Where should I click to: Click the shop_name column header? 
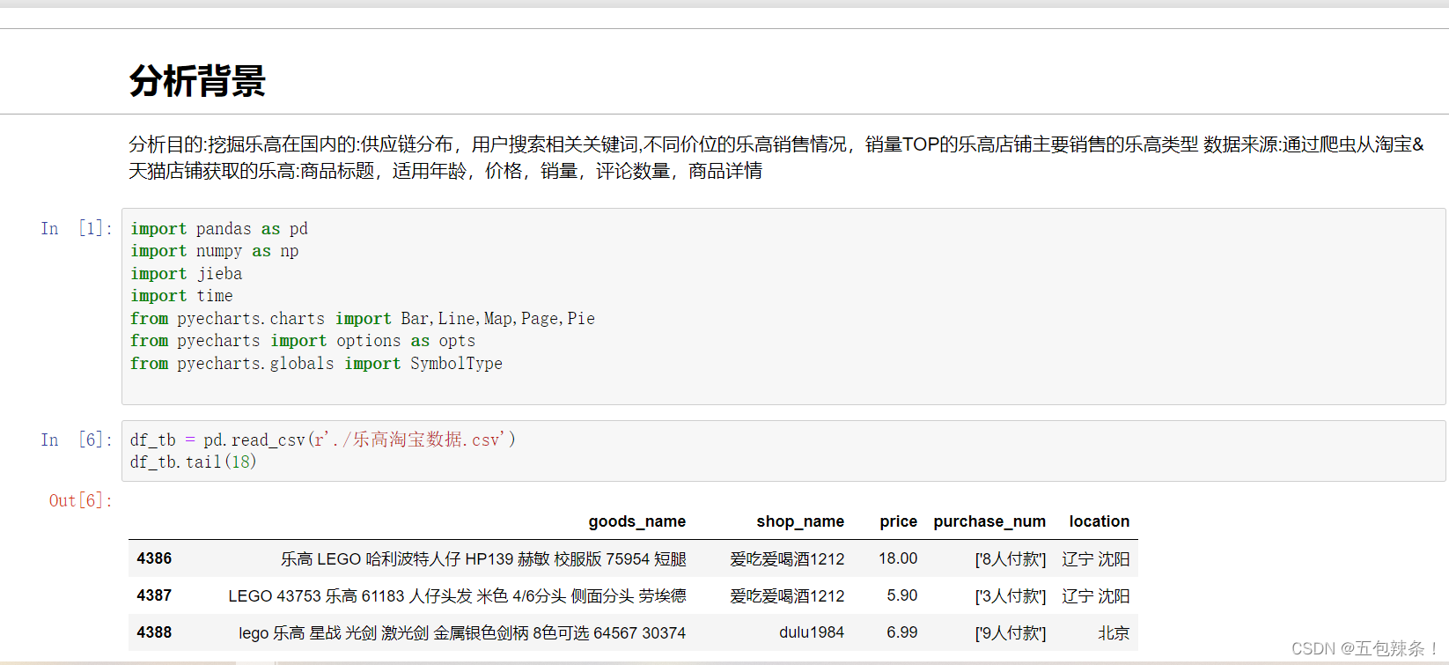(800, 521)
